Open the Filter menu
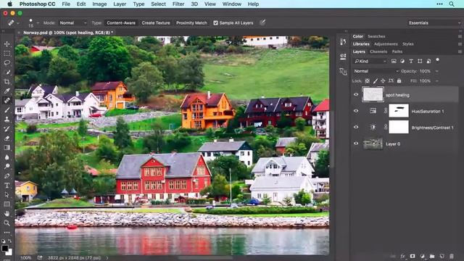 (x=178, y=4)
